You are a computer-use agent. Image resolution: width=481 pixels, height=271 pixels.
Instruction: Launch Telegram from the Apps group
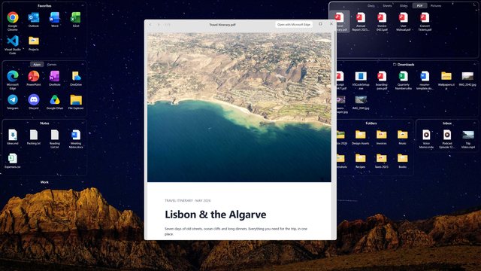[x=13, y=100]
